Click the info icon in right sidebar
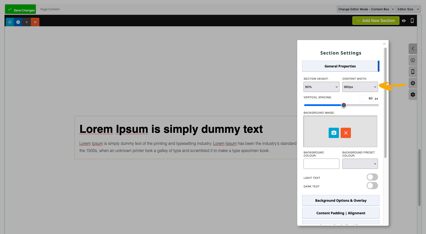Viewport: 426px width, 234px height. (x=413, y=60)
